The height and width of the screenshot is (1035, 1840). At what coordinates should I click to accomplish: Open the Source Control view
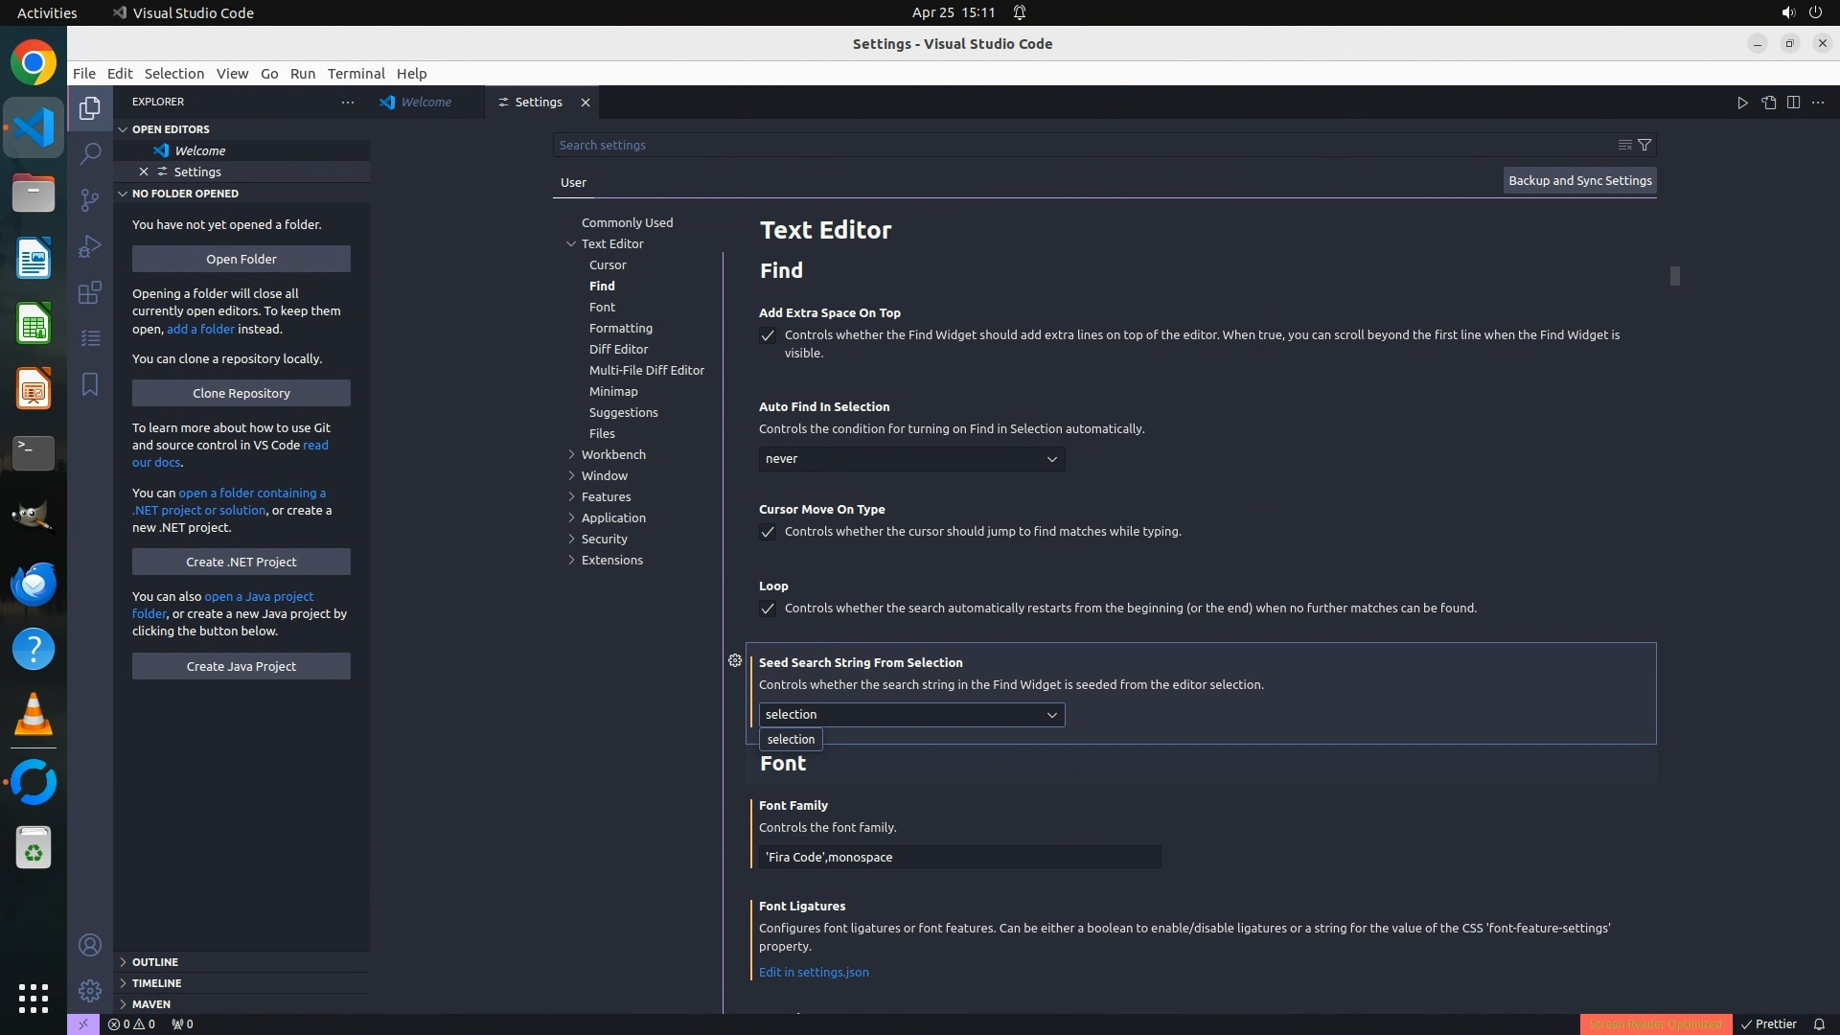click(x=90, y=199)
